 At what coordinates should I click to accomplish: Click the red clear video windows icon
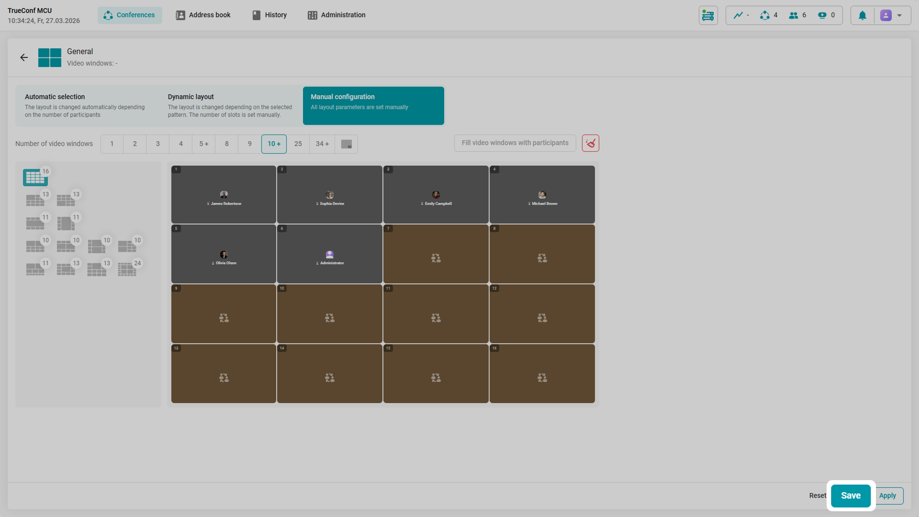(590, 143)
